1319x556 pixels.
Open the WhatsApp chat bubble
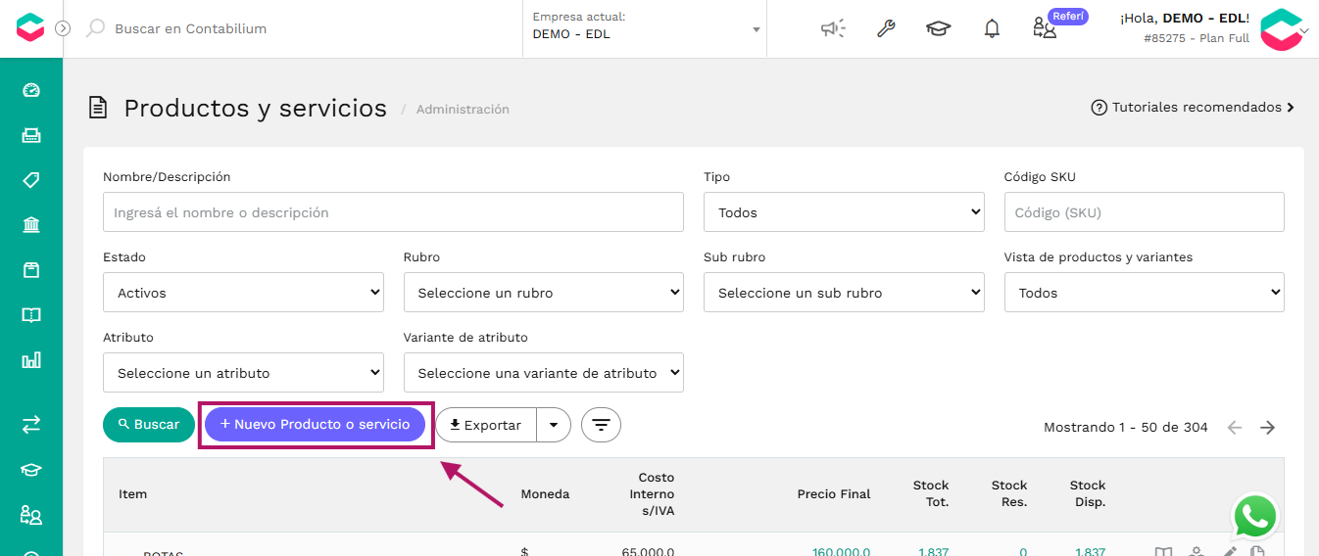tap(1255, 517)
